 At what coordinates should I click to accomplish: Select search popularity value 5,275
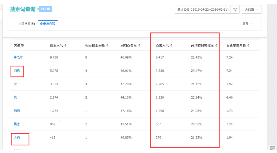(54, 71)
